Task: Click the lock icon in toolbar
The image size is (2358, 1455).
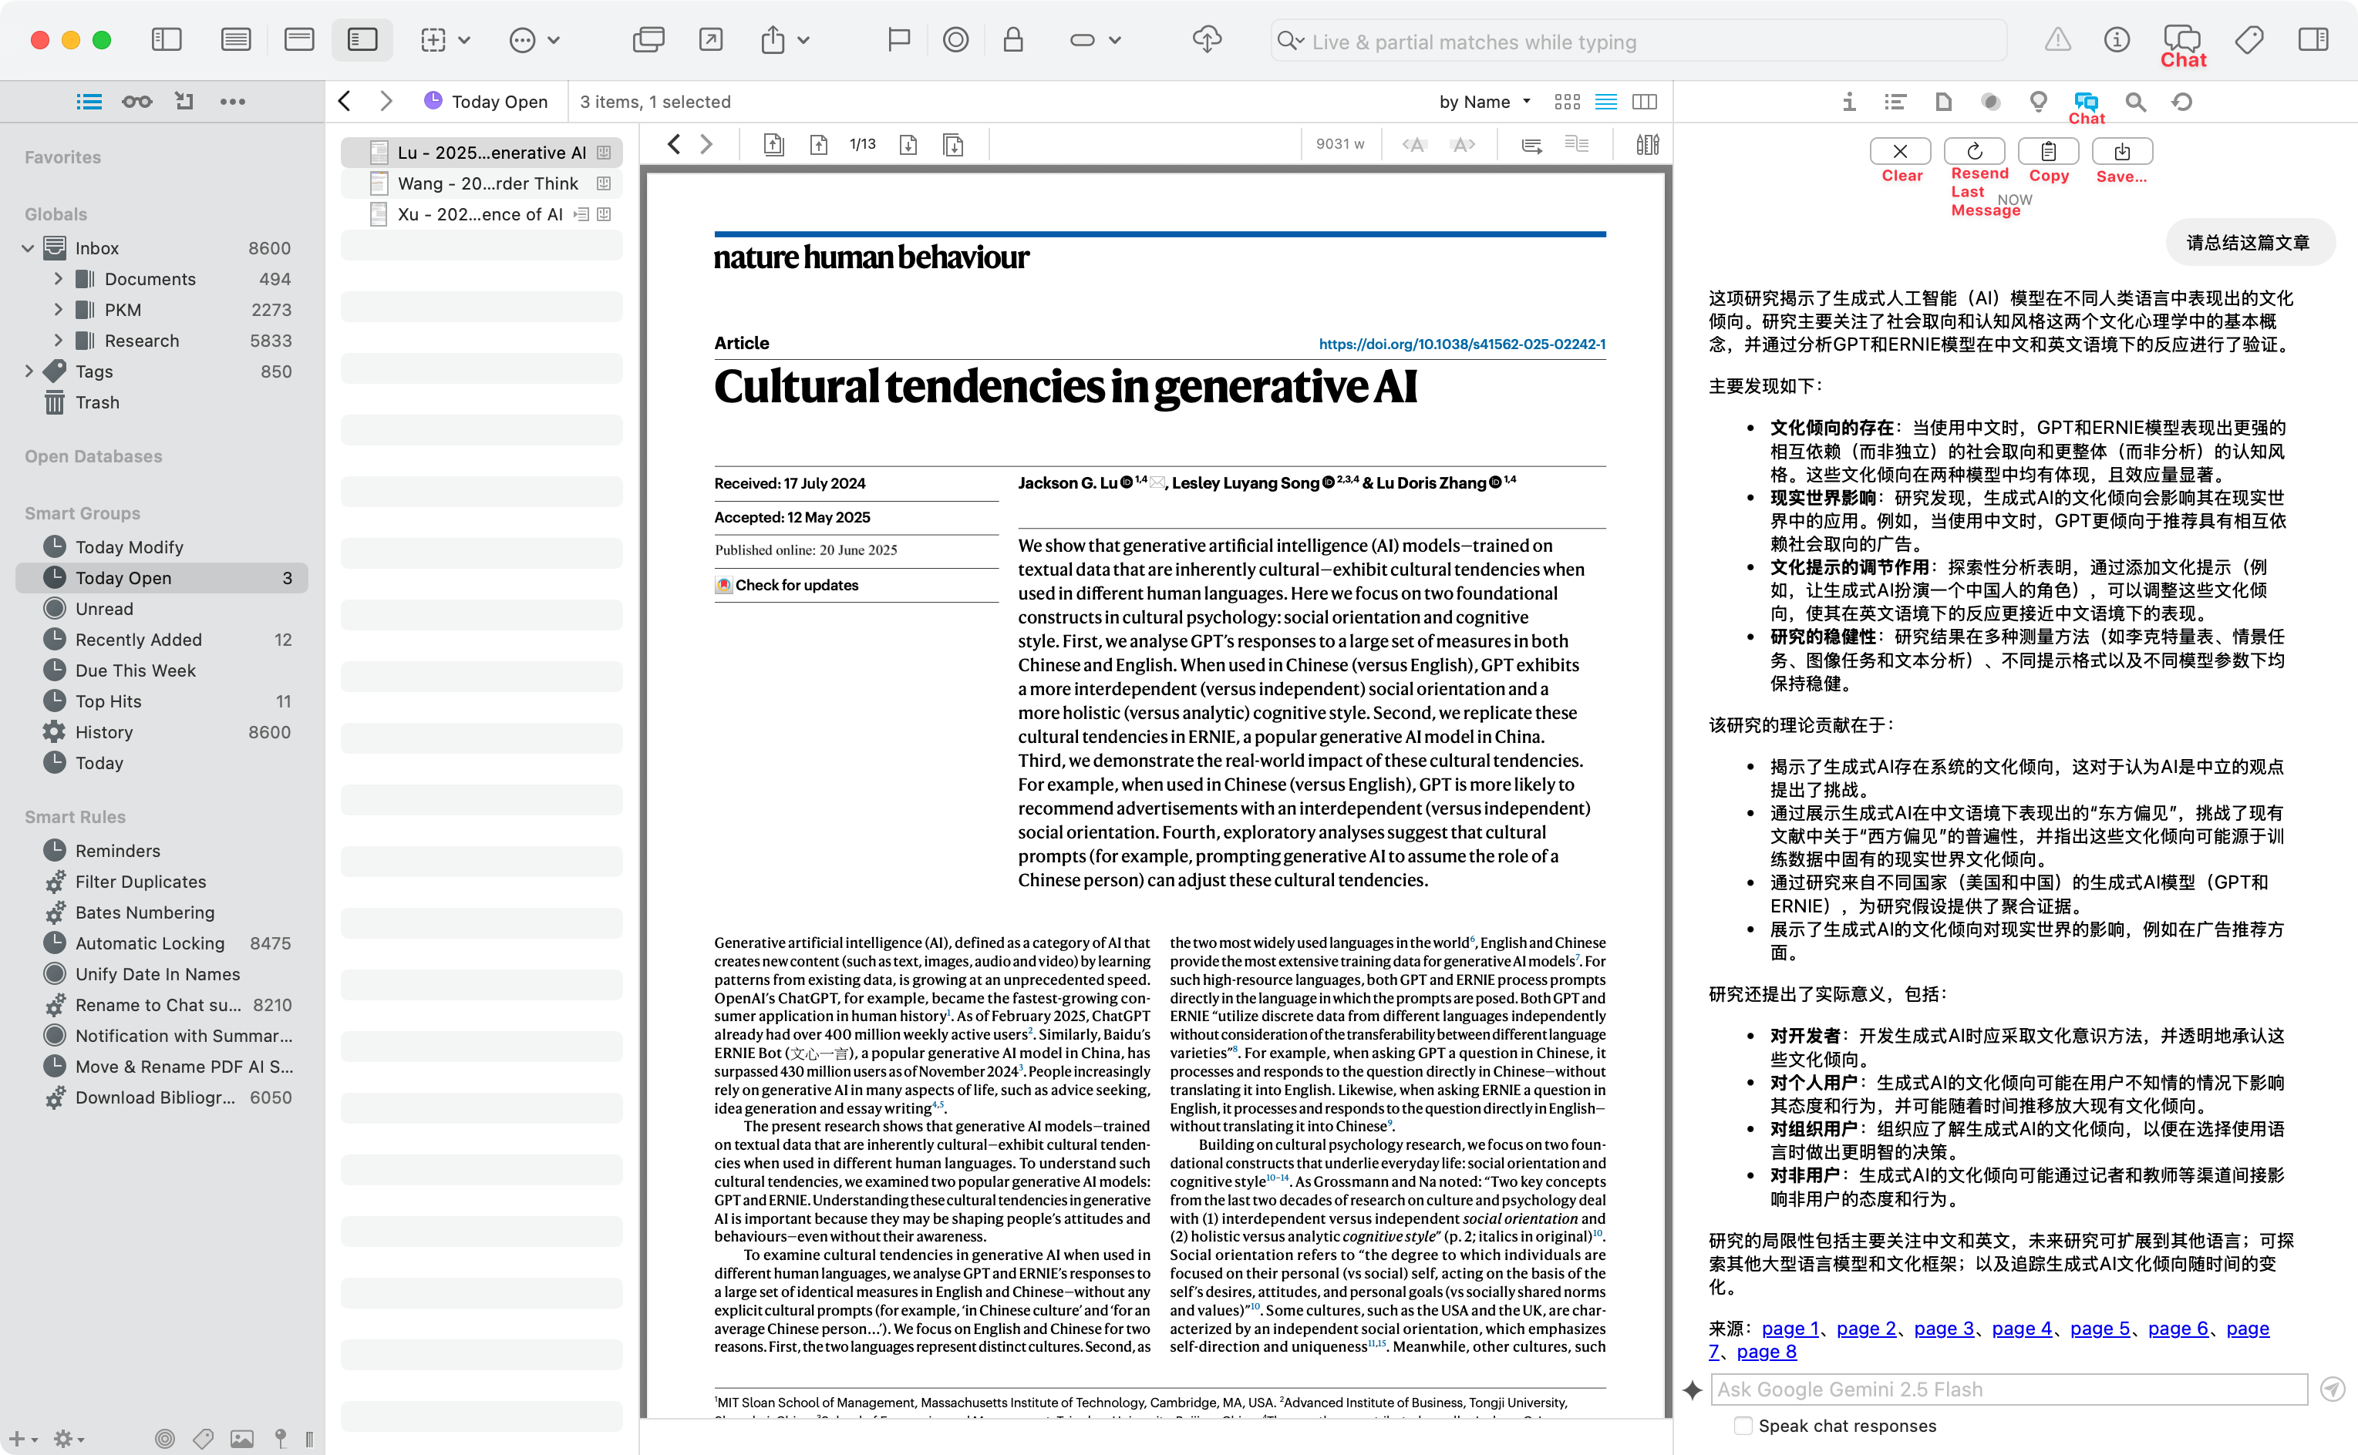Action: (x=1013, y=39)
